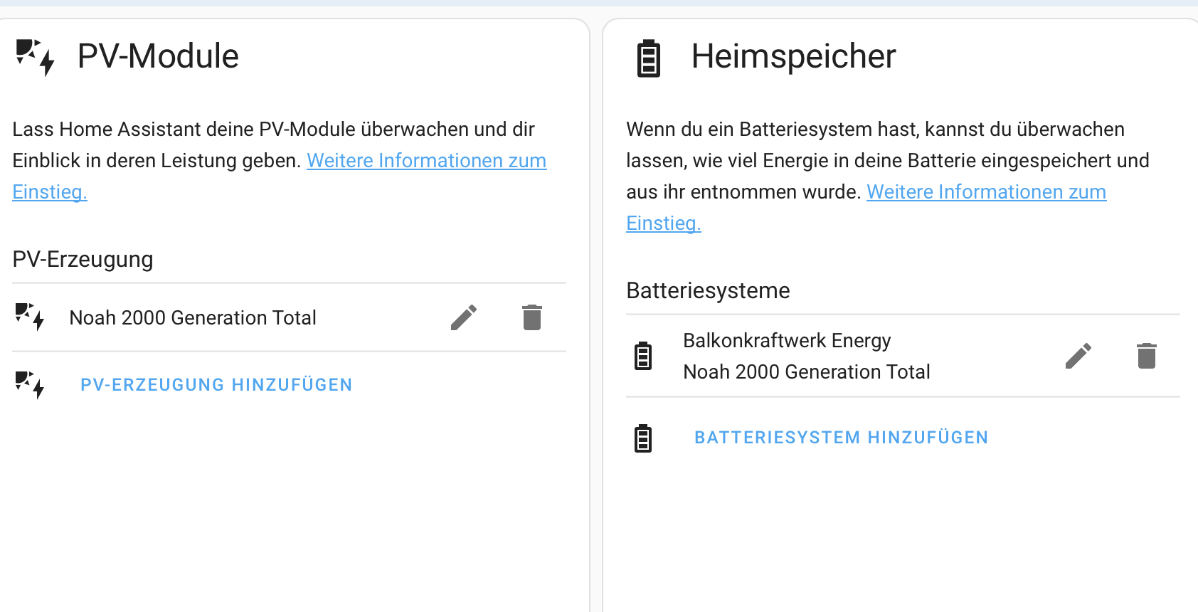
Task: Click the Batteriesysteme section heading
Action: tap(708, 290)
